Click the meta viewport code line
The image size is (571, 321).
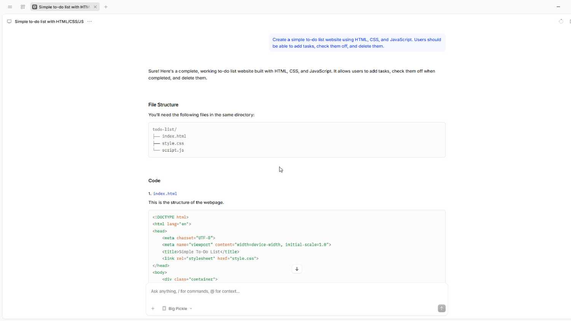pos(247,245)
